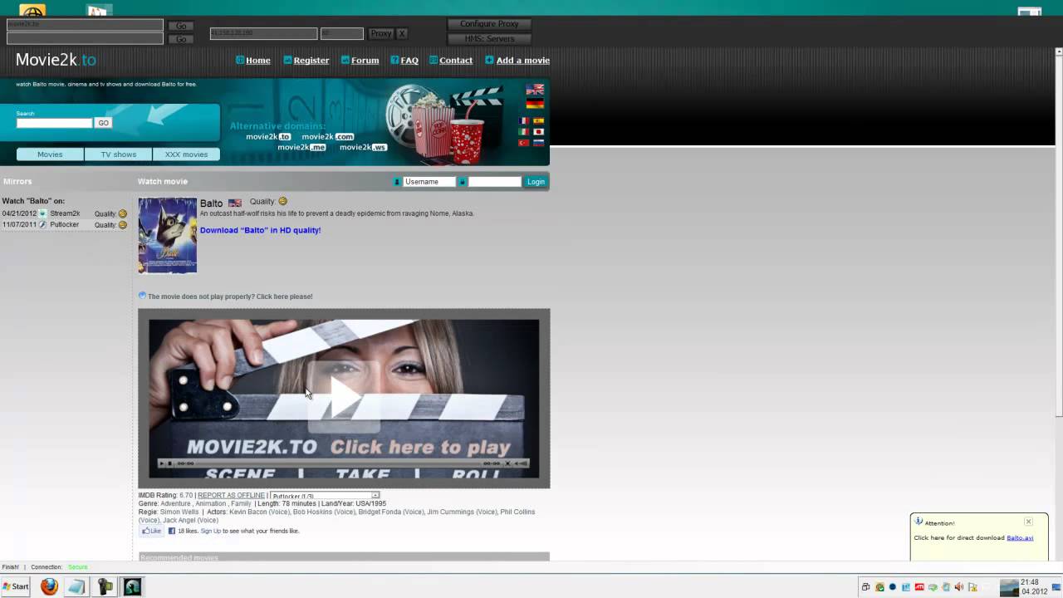Screen dimensions: 1063x598
Task: Click the X button beside Proxy
Action: (402, 34)
